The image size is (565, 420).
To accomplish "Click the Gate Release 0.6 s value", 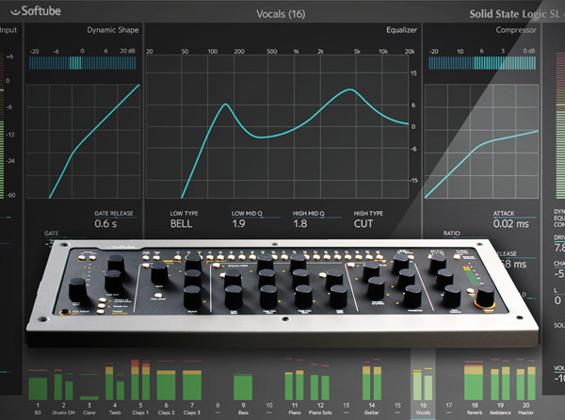I will click(x=105, y=224).
